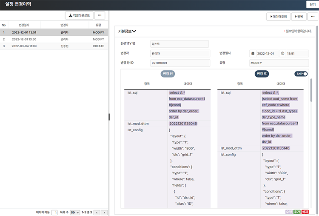Go to the previous page arrow
319x216 pixels.
pos(97,212)
